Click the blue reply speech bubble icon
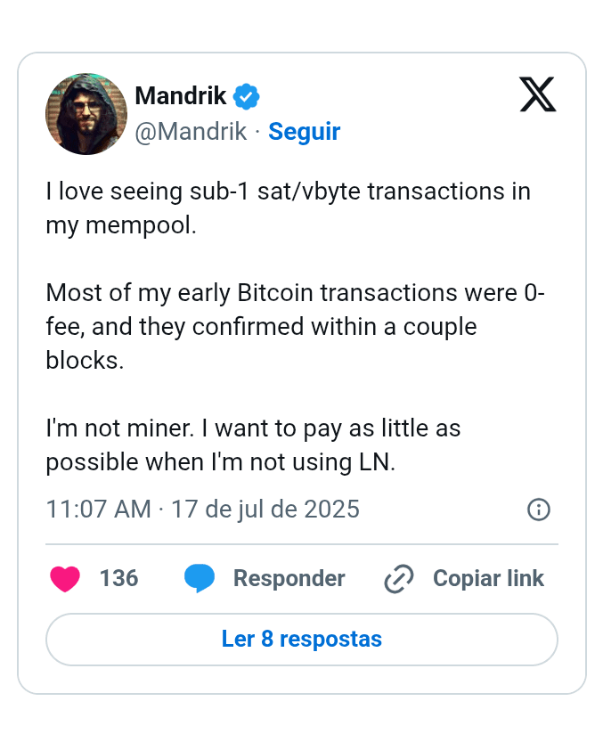603x742 pixels. coord(200,578)
